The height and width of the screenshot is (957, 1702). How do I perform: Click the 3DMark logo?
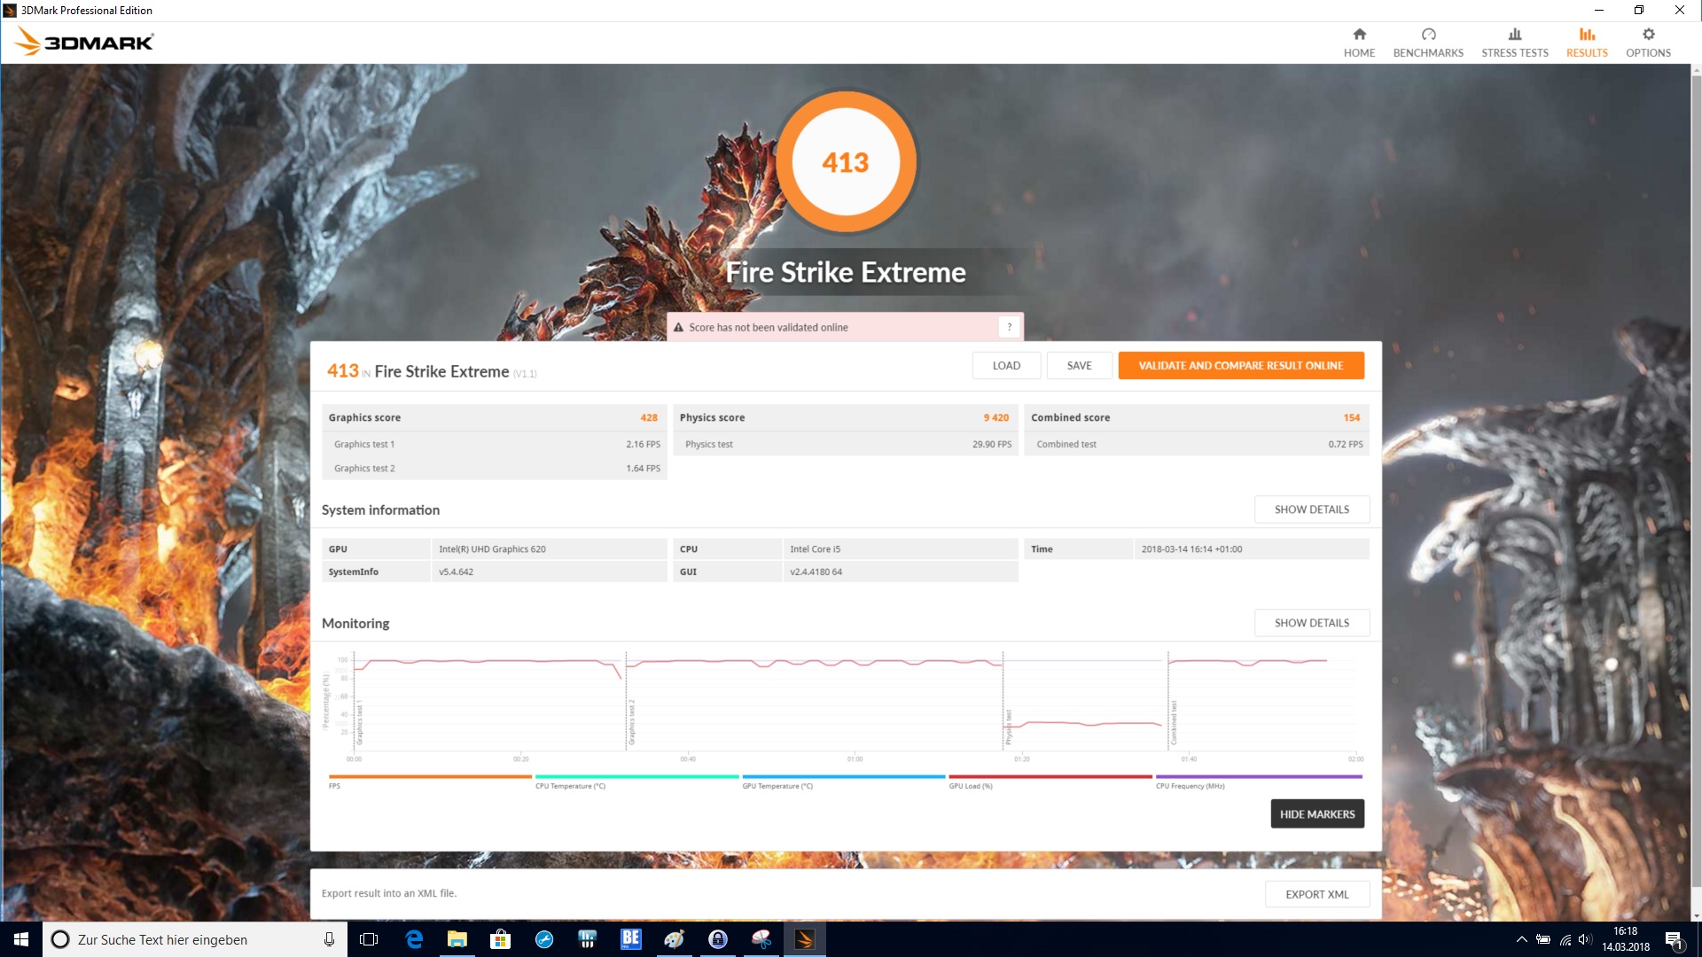point(84,42)
